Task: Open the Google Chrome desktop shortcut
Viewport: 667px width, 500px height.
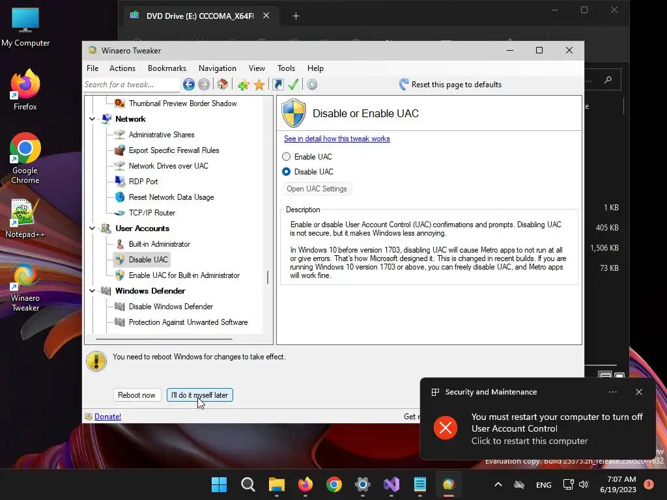Action: (25, 158)
